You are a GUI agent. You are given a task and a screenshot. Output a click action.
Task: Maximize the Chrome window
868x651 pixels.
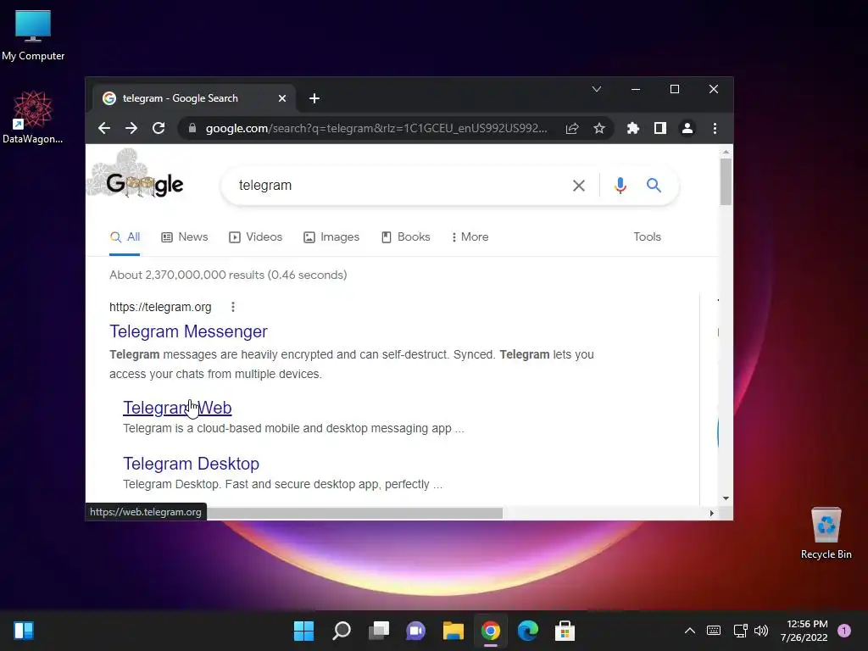point(674,89)
